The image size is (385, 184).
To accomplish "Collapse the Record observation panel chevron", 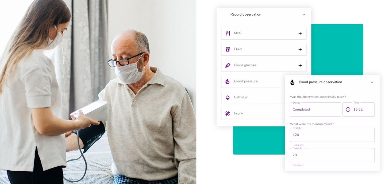I will (x=304, y=15).
